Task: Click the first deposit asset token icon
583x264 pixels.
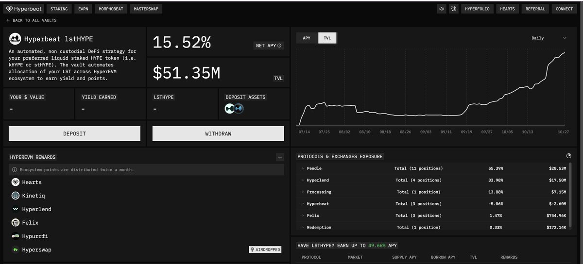Action: 230,109
